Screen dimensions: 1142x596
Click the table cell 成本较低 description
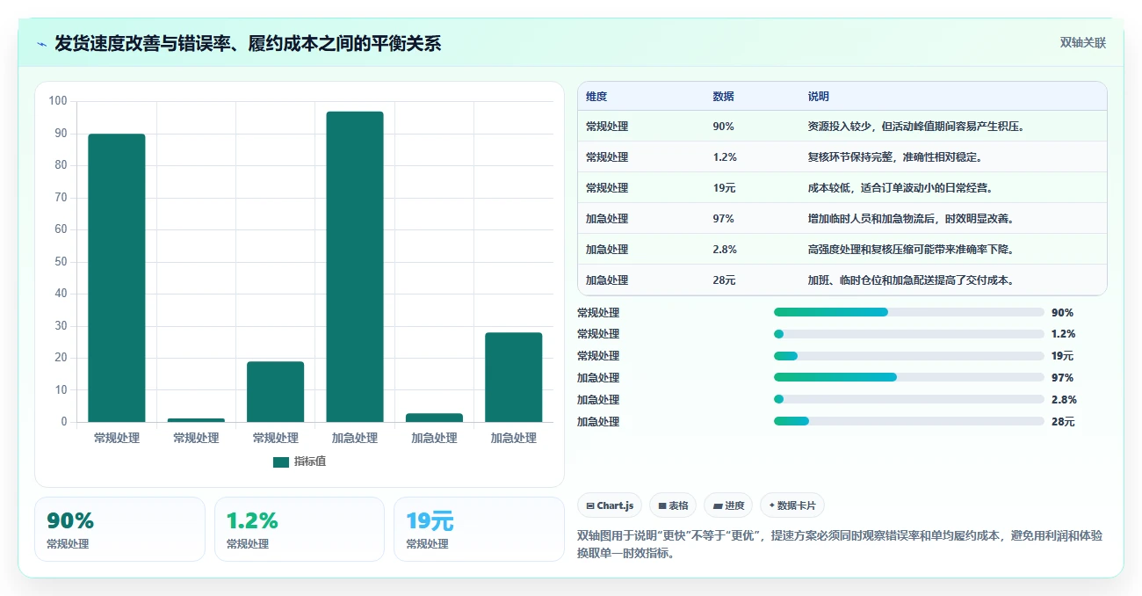[900, 188]
